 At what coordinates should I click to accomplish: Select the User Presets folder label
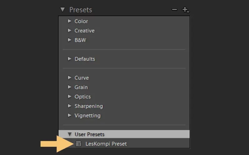[x=89, y=134]
